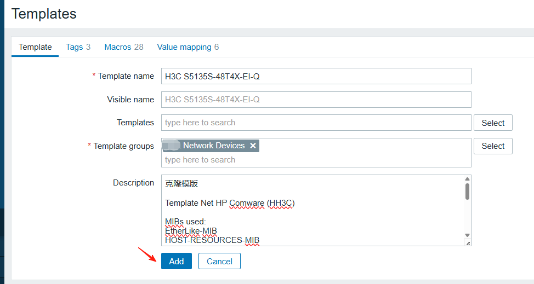The height and width of the screenshot is (284, 534).
Task: Click the Template groups search box
Action: click(316, 160)
